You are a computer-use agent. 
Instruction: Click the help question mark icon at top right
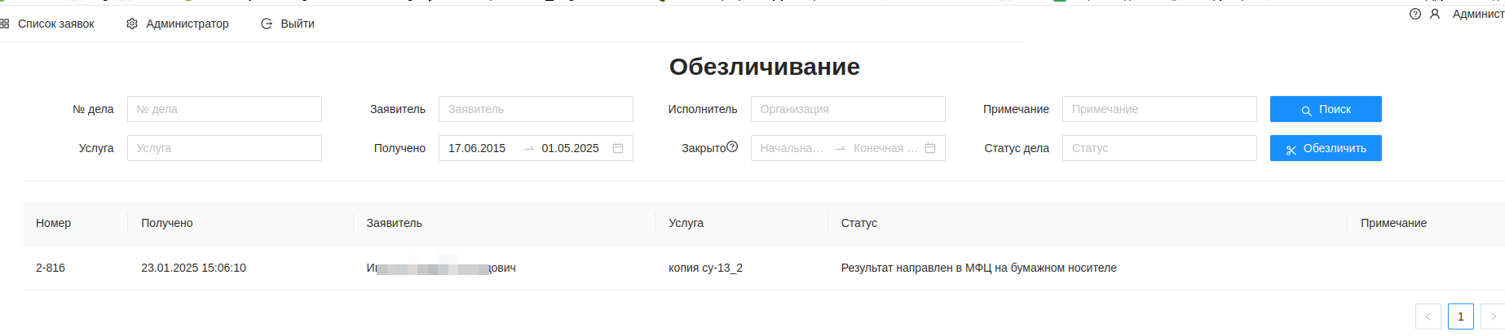1415,14
